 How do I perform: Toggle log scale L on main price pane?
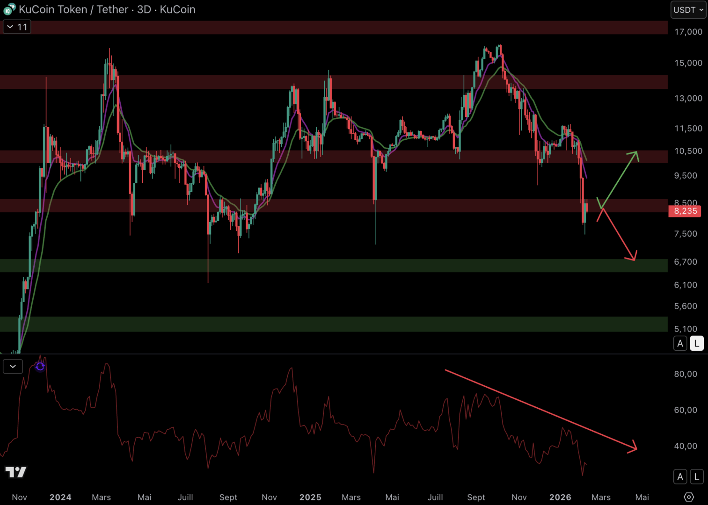coord(696,344)
